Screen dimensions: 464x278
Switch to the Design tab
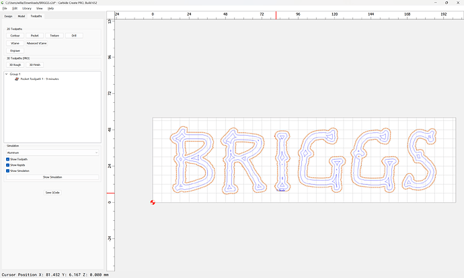(8, 16)
